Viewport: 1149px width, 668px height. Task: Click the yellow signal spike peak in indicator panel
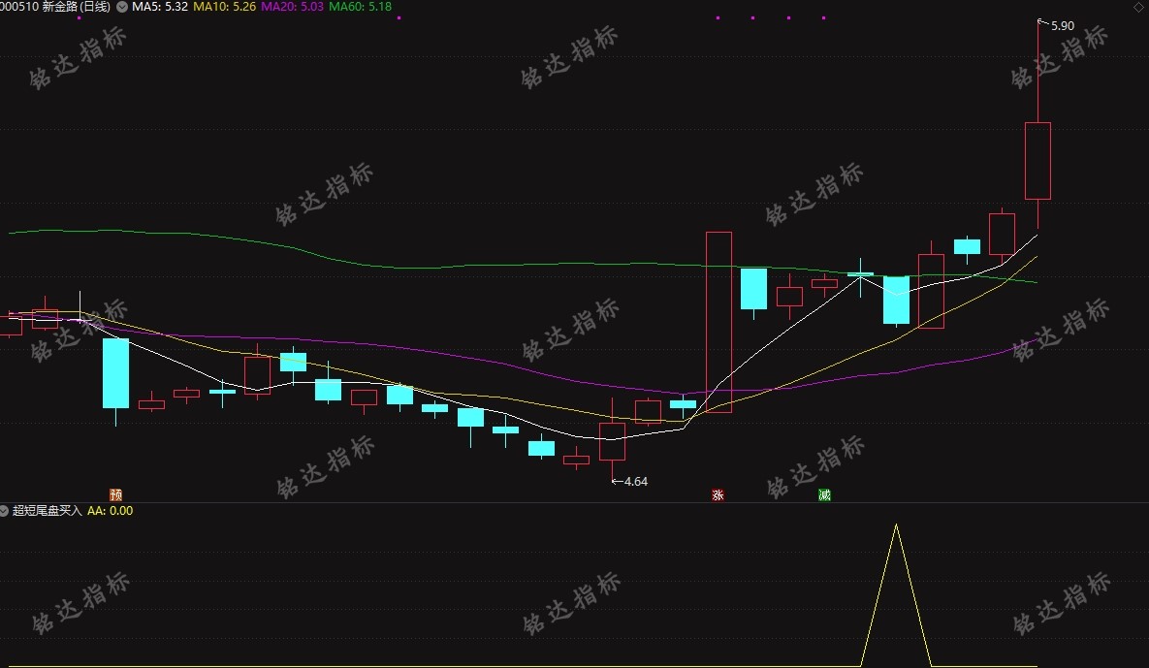click(896, 525)
